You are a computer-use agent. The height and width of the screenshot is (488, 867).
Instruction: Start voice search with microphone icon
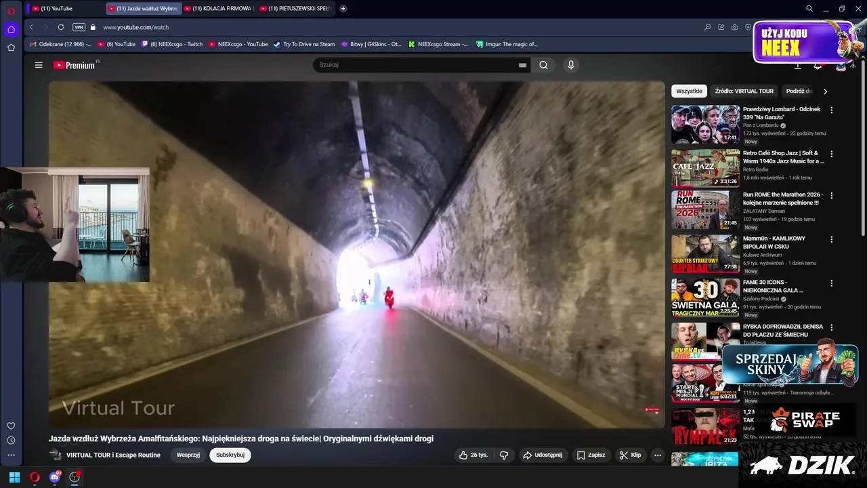pos(571,65)
